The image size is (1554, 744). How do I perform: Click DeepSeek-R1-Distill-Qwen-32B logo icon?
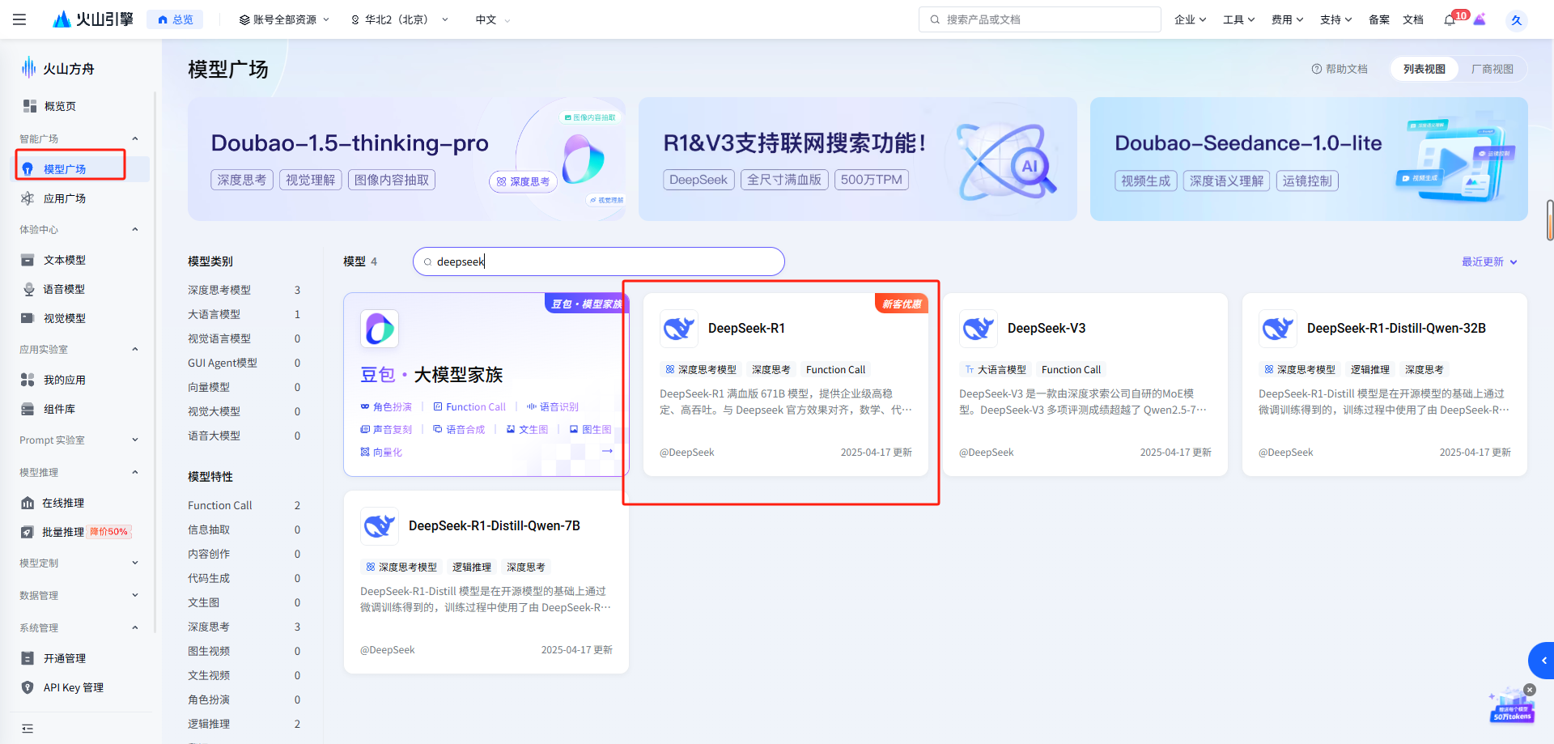coord(1278,329)
